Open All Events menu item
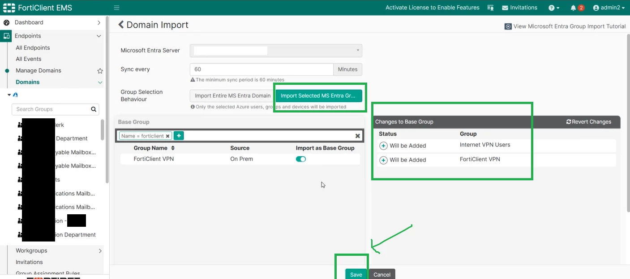The image size is (630, 279). click(x=28, y=59)
